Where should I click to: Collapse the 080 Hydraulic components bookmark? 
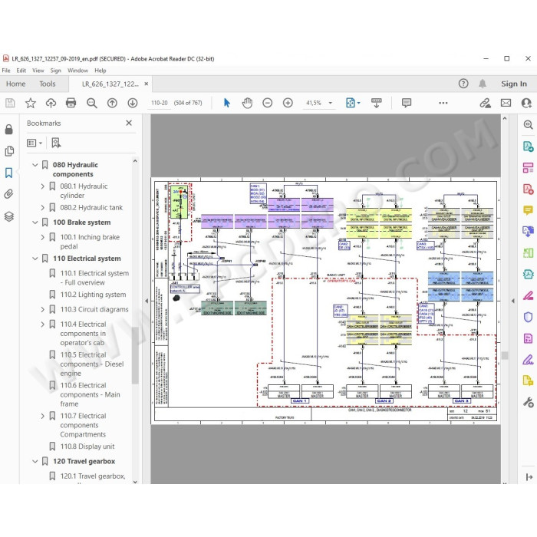[35, 165]
